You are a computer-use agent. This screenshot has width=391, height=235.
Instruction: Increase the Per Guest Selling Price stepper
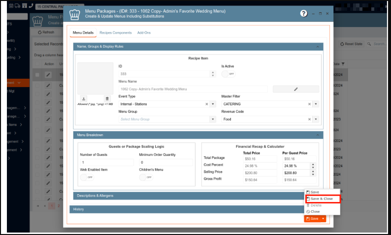pyautogui.click(x=311, y=172)
